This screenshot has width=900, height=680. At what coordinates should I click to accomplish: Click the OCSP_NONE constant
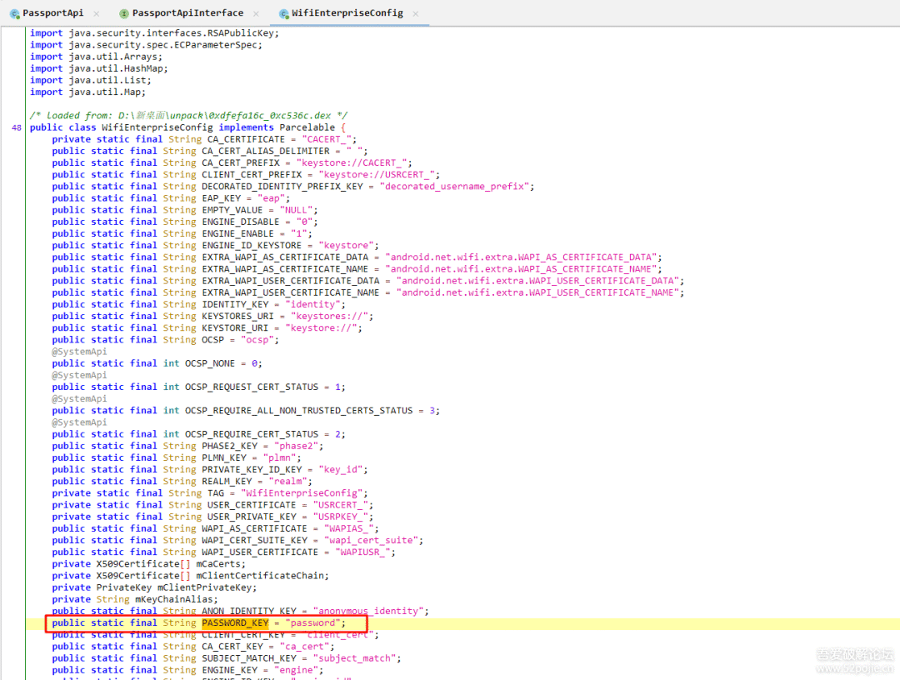210,363
